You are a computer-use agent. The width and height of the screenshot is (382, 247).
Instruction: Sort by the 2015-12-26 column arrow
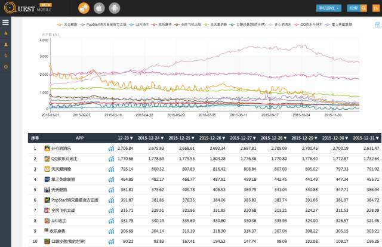coord(223,138)
